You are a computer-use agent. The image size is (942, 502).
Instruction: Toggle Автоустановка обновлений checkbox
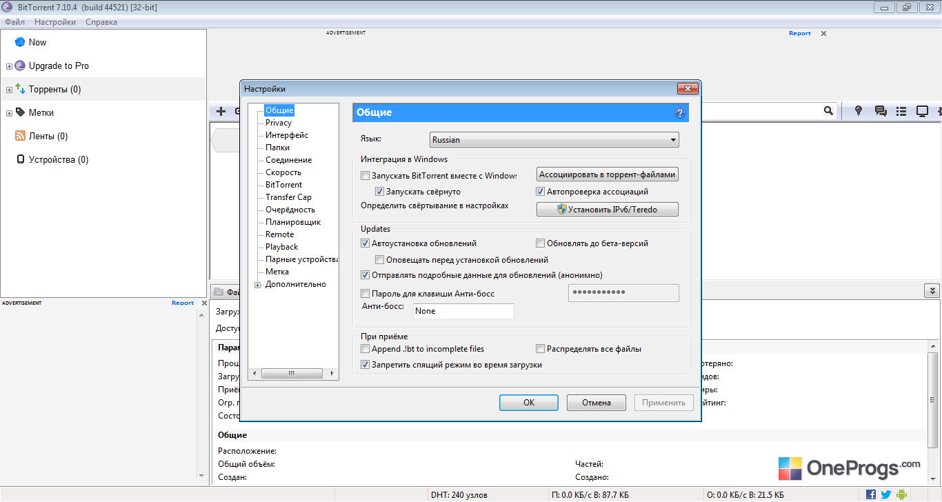point(365,243)
